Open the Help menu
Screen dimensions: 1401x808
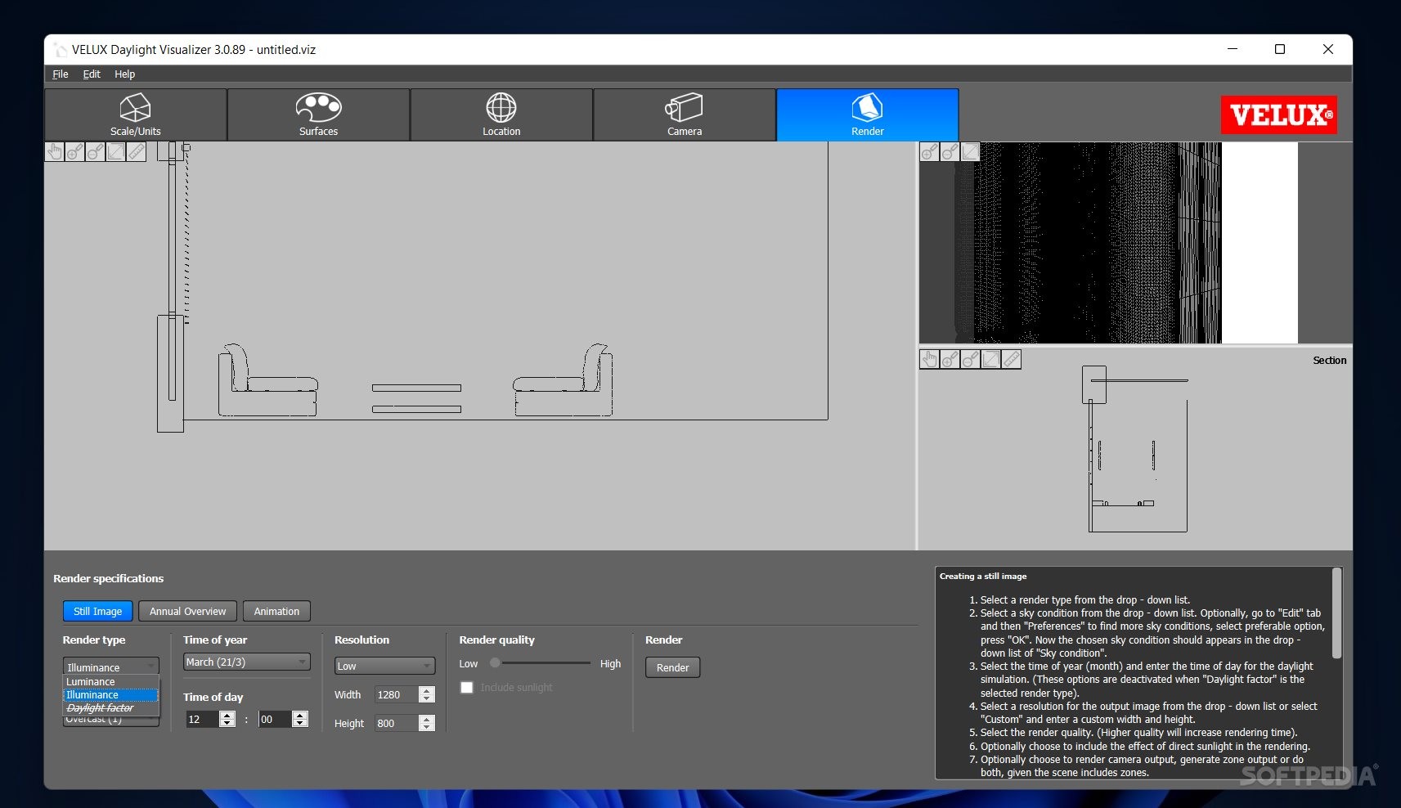pos(124,74)
